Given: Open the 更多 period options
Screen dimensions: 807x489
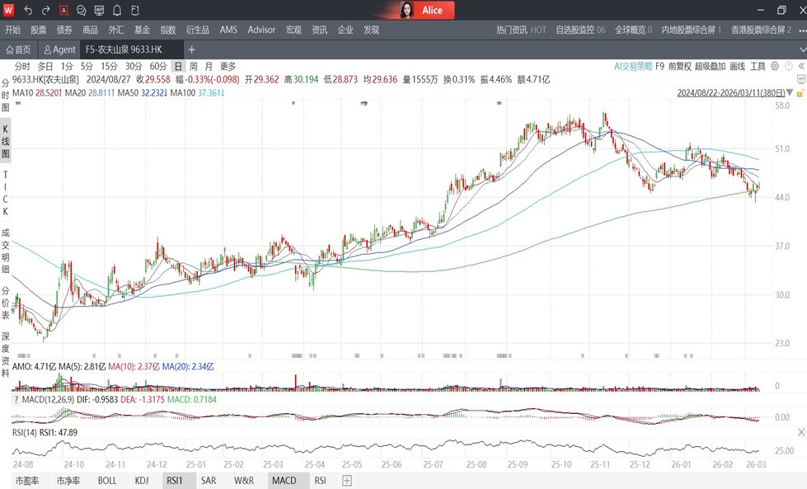Looking at the screenshot, I should click(x=228, y=66).
